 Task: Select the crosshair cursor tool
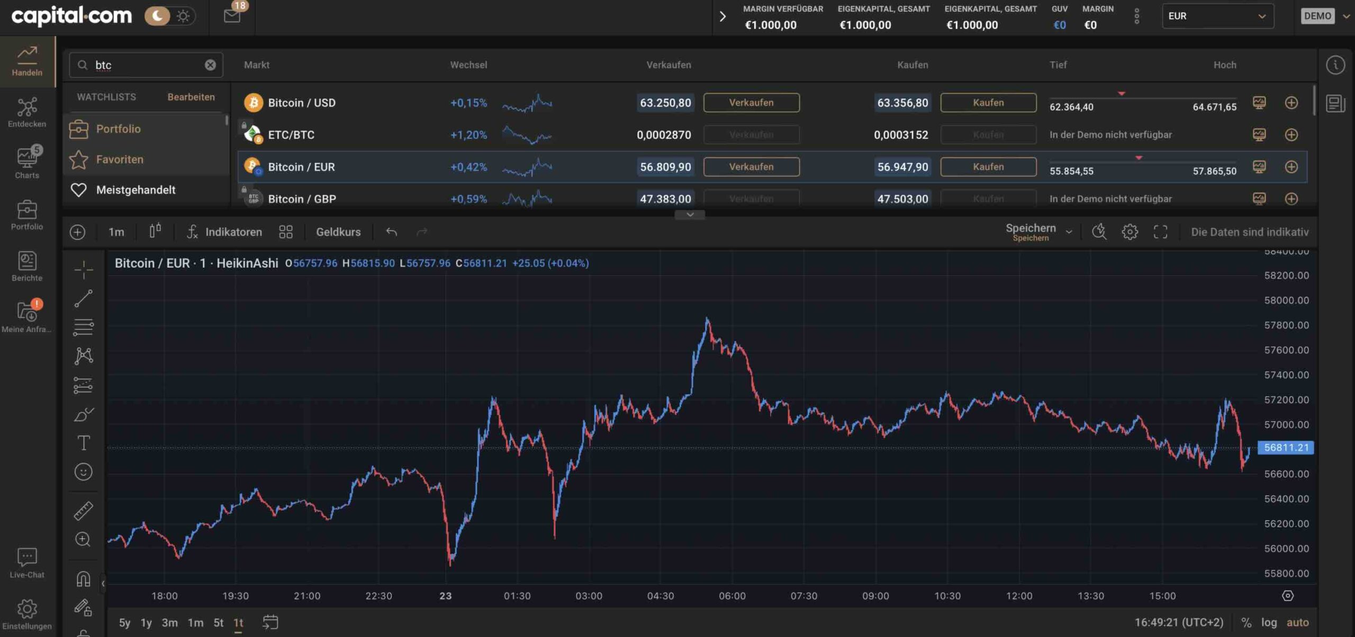[x=83, y=270]
